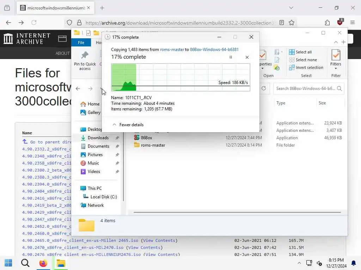Click the horizontal scrollbar in file list
Screen dimensions: 361x270
tap(237, 212)
